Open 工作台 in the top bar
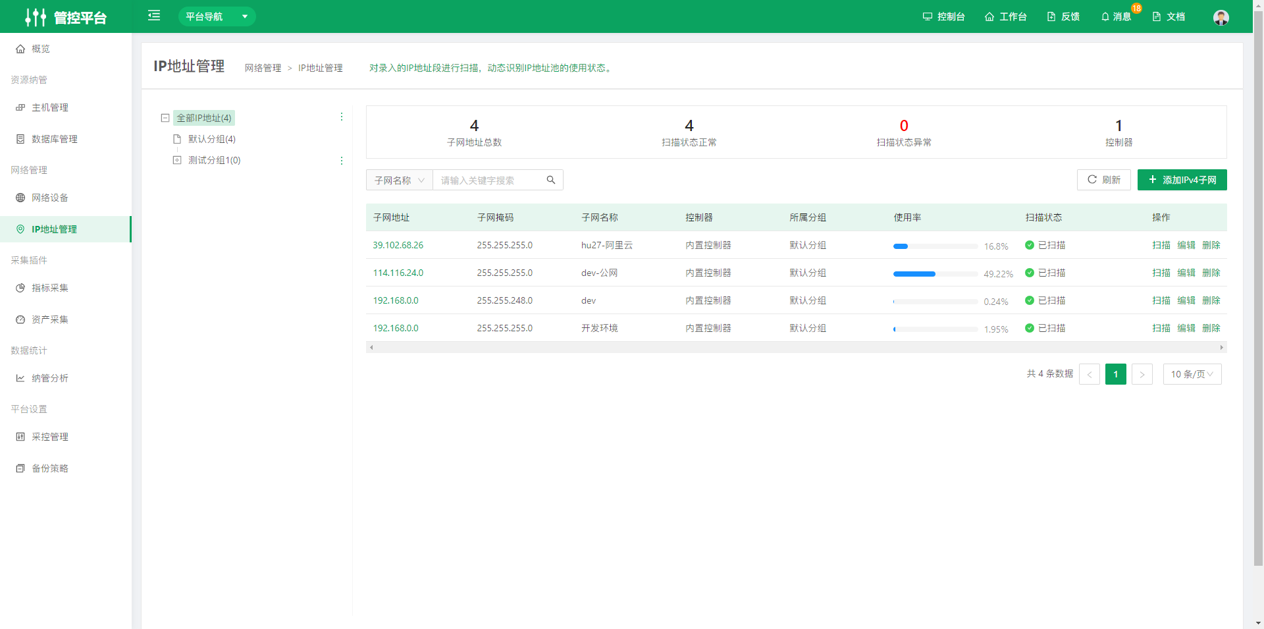 [x=1005, y=16]
